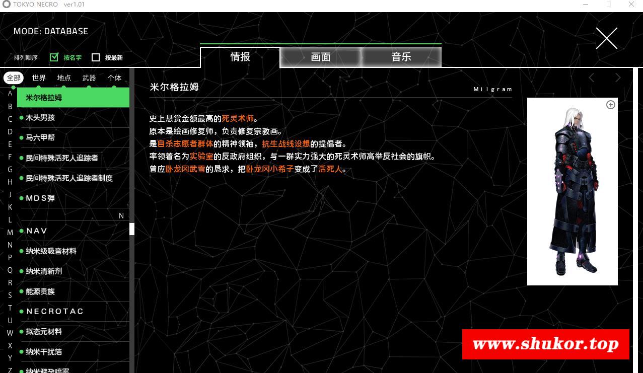This screenshot has width=643, height=373.
Task: Open the 拟态元材料 entry
Action: pyautogui.click(x=73, y=331)
